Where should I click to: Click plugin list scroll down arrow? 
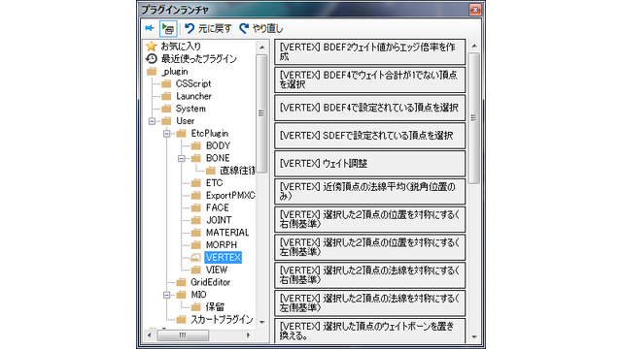click(474, 336)
